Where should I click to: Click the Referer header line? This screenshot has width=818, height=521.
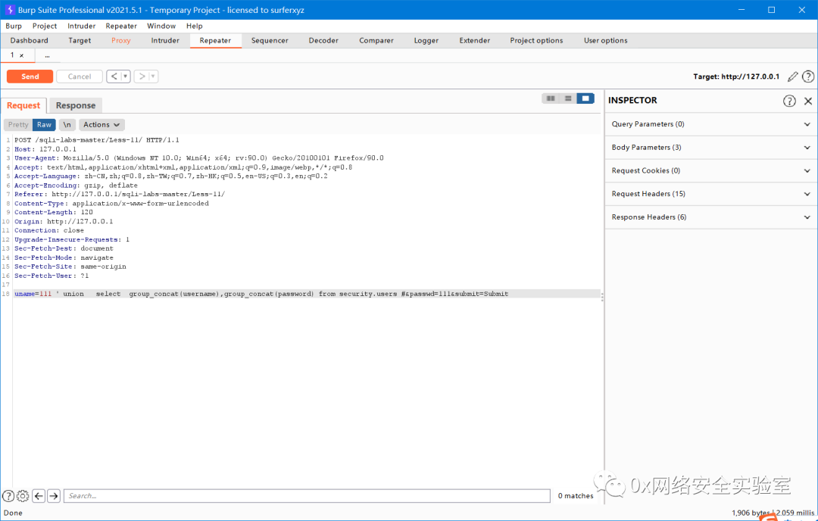click(120, 194)
